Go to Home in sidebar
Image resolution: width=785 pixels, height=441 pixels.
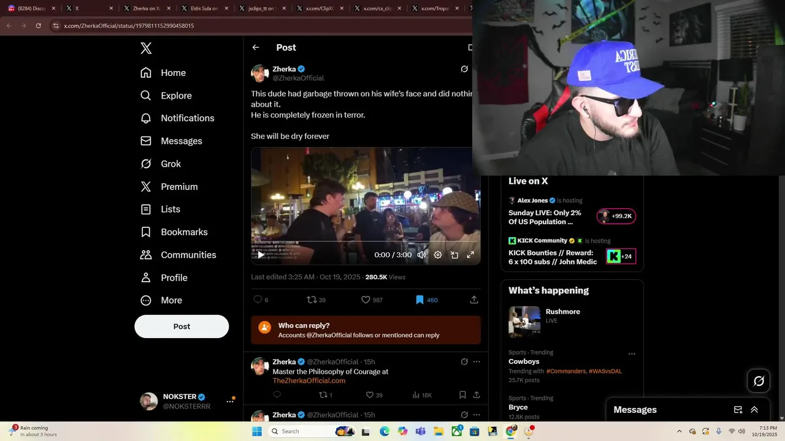163,73
